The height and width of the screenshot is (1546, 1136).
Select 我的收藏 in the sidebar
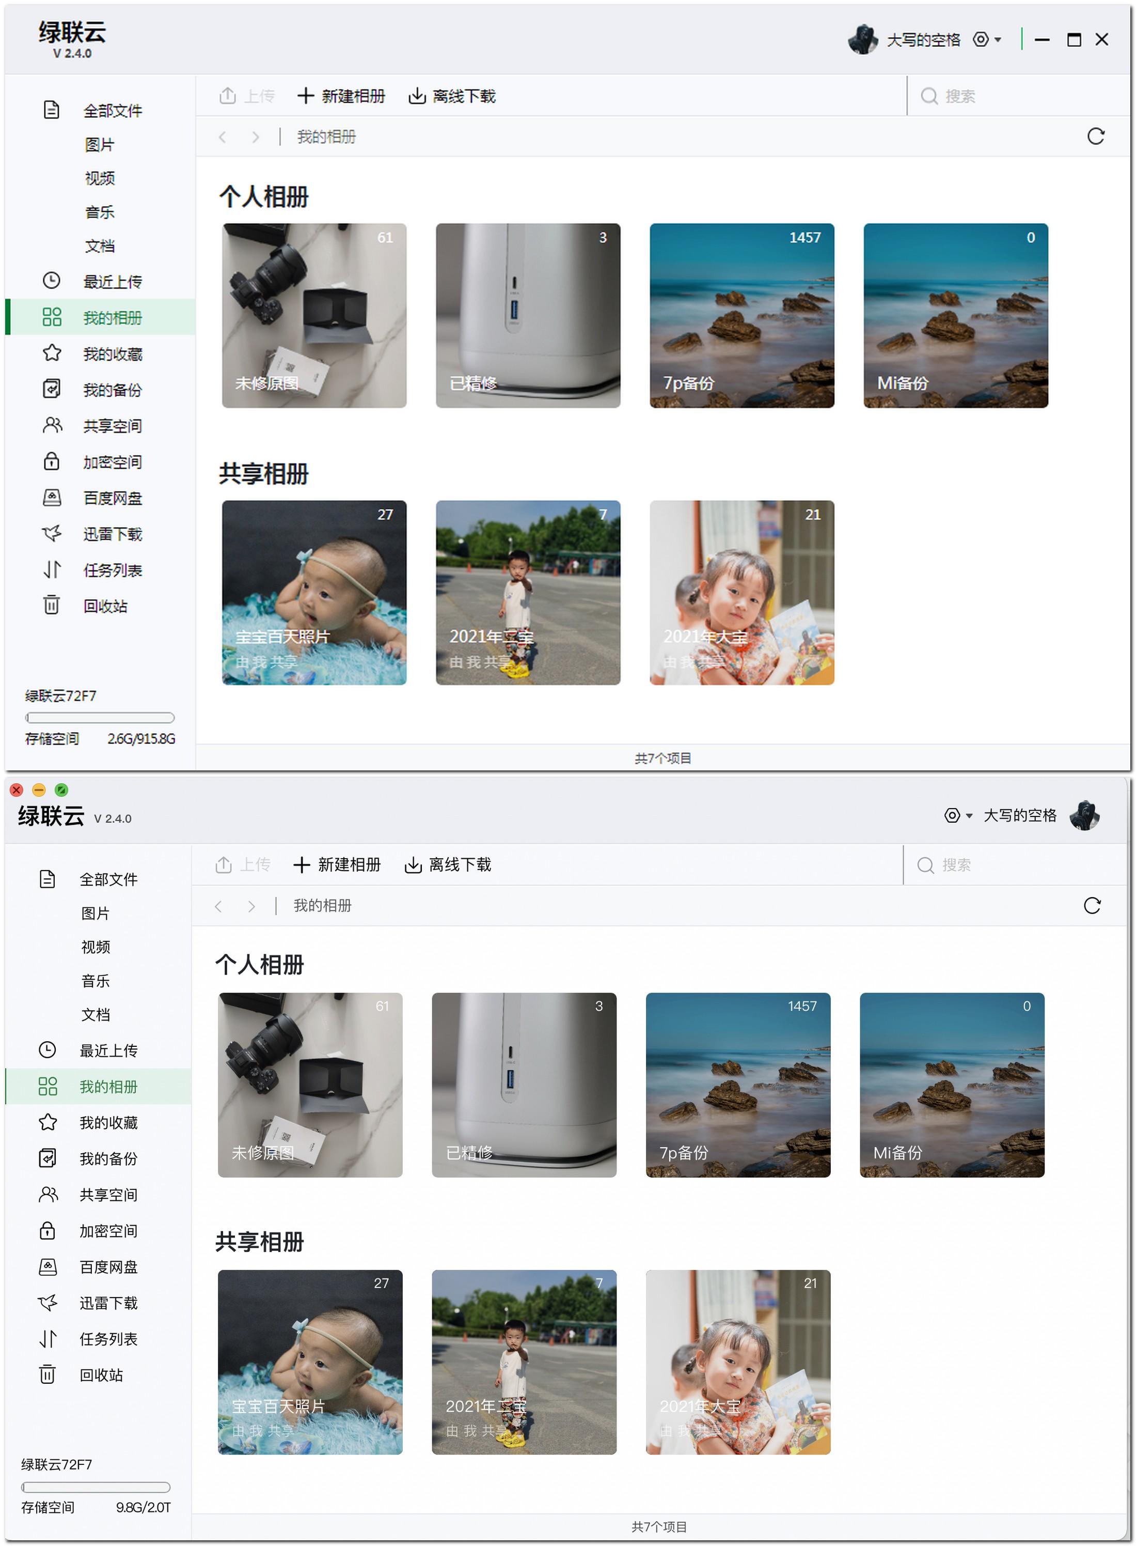(112, 353)
